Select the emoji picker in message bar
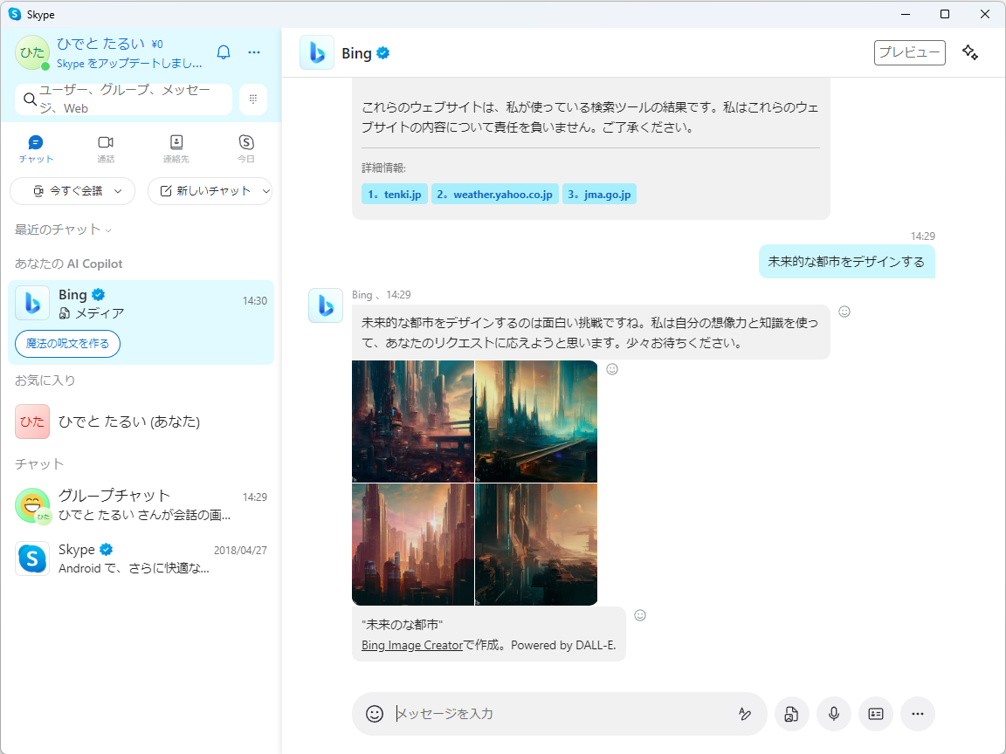Screen dimensions: 1006x754 tap(375, 714)
